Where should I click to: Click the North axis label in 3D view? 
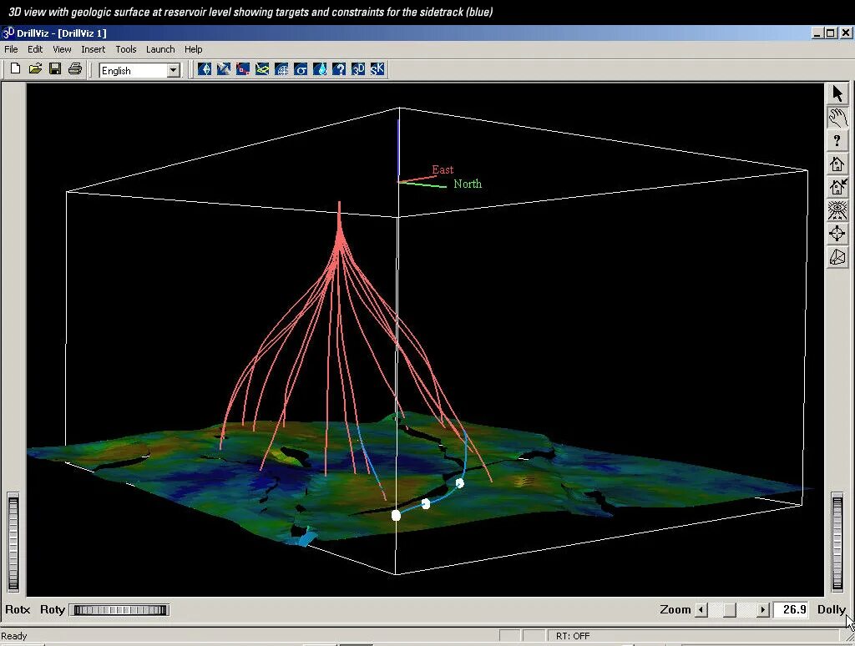coord(468,184)
